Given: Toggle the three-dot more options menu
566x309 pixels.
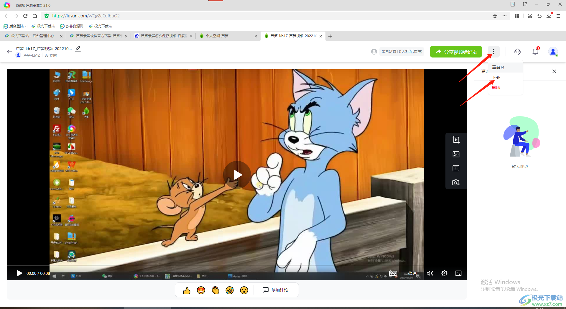Looking at the screenshot, I should 494,52.
